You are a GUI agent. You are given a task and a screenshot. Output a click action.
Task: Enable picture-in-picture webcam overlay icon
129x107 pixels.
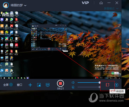(39, 85)
